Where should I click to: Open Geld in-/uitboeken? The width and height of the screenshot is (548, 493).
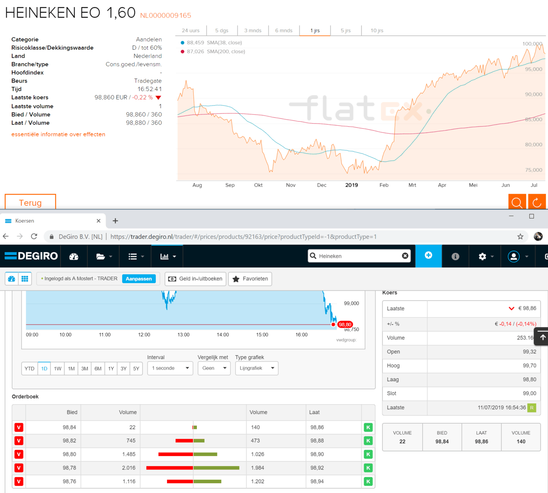tap(195, 279)
